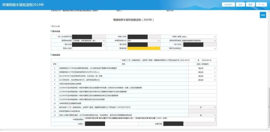Click the 保存 button
270x132 pixels.
(240, 5)
